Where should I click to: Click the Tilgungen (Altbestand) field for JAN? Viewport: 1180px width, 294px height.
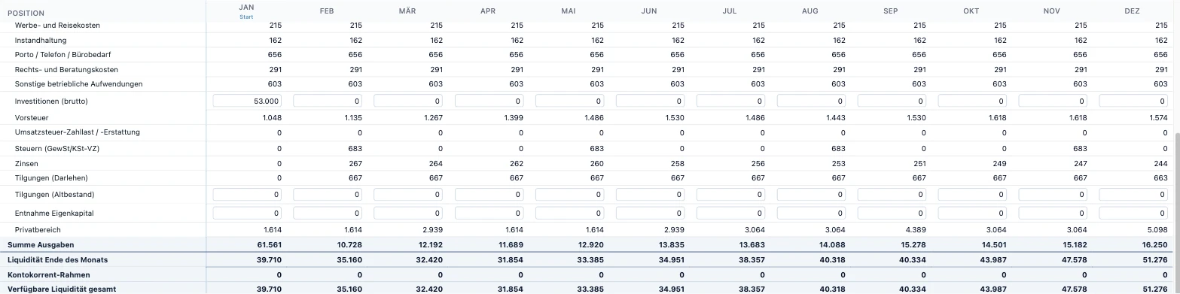pos(247,195)
